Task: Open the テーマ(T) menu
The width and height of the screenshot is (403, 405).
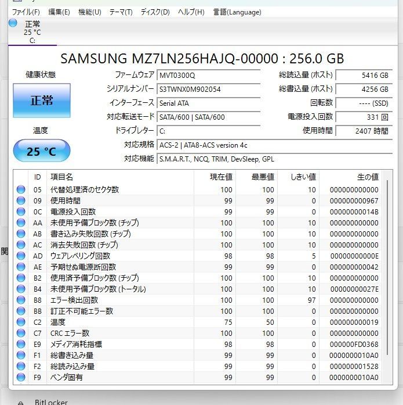Action: pos(121,12)
